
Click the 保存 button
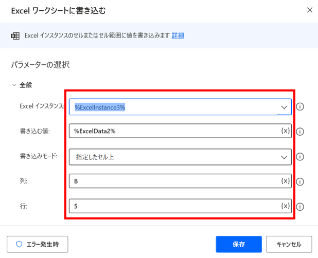coord(239,244)
